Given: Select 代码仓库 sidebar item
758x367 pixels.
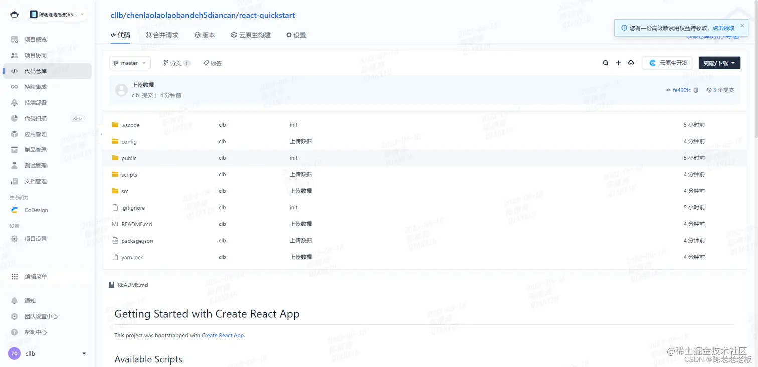Looking at the screenshot, I should (x=47, y=71).
